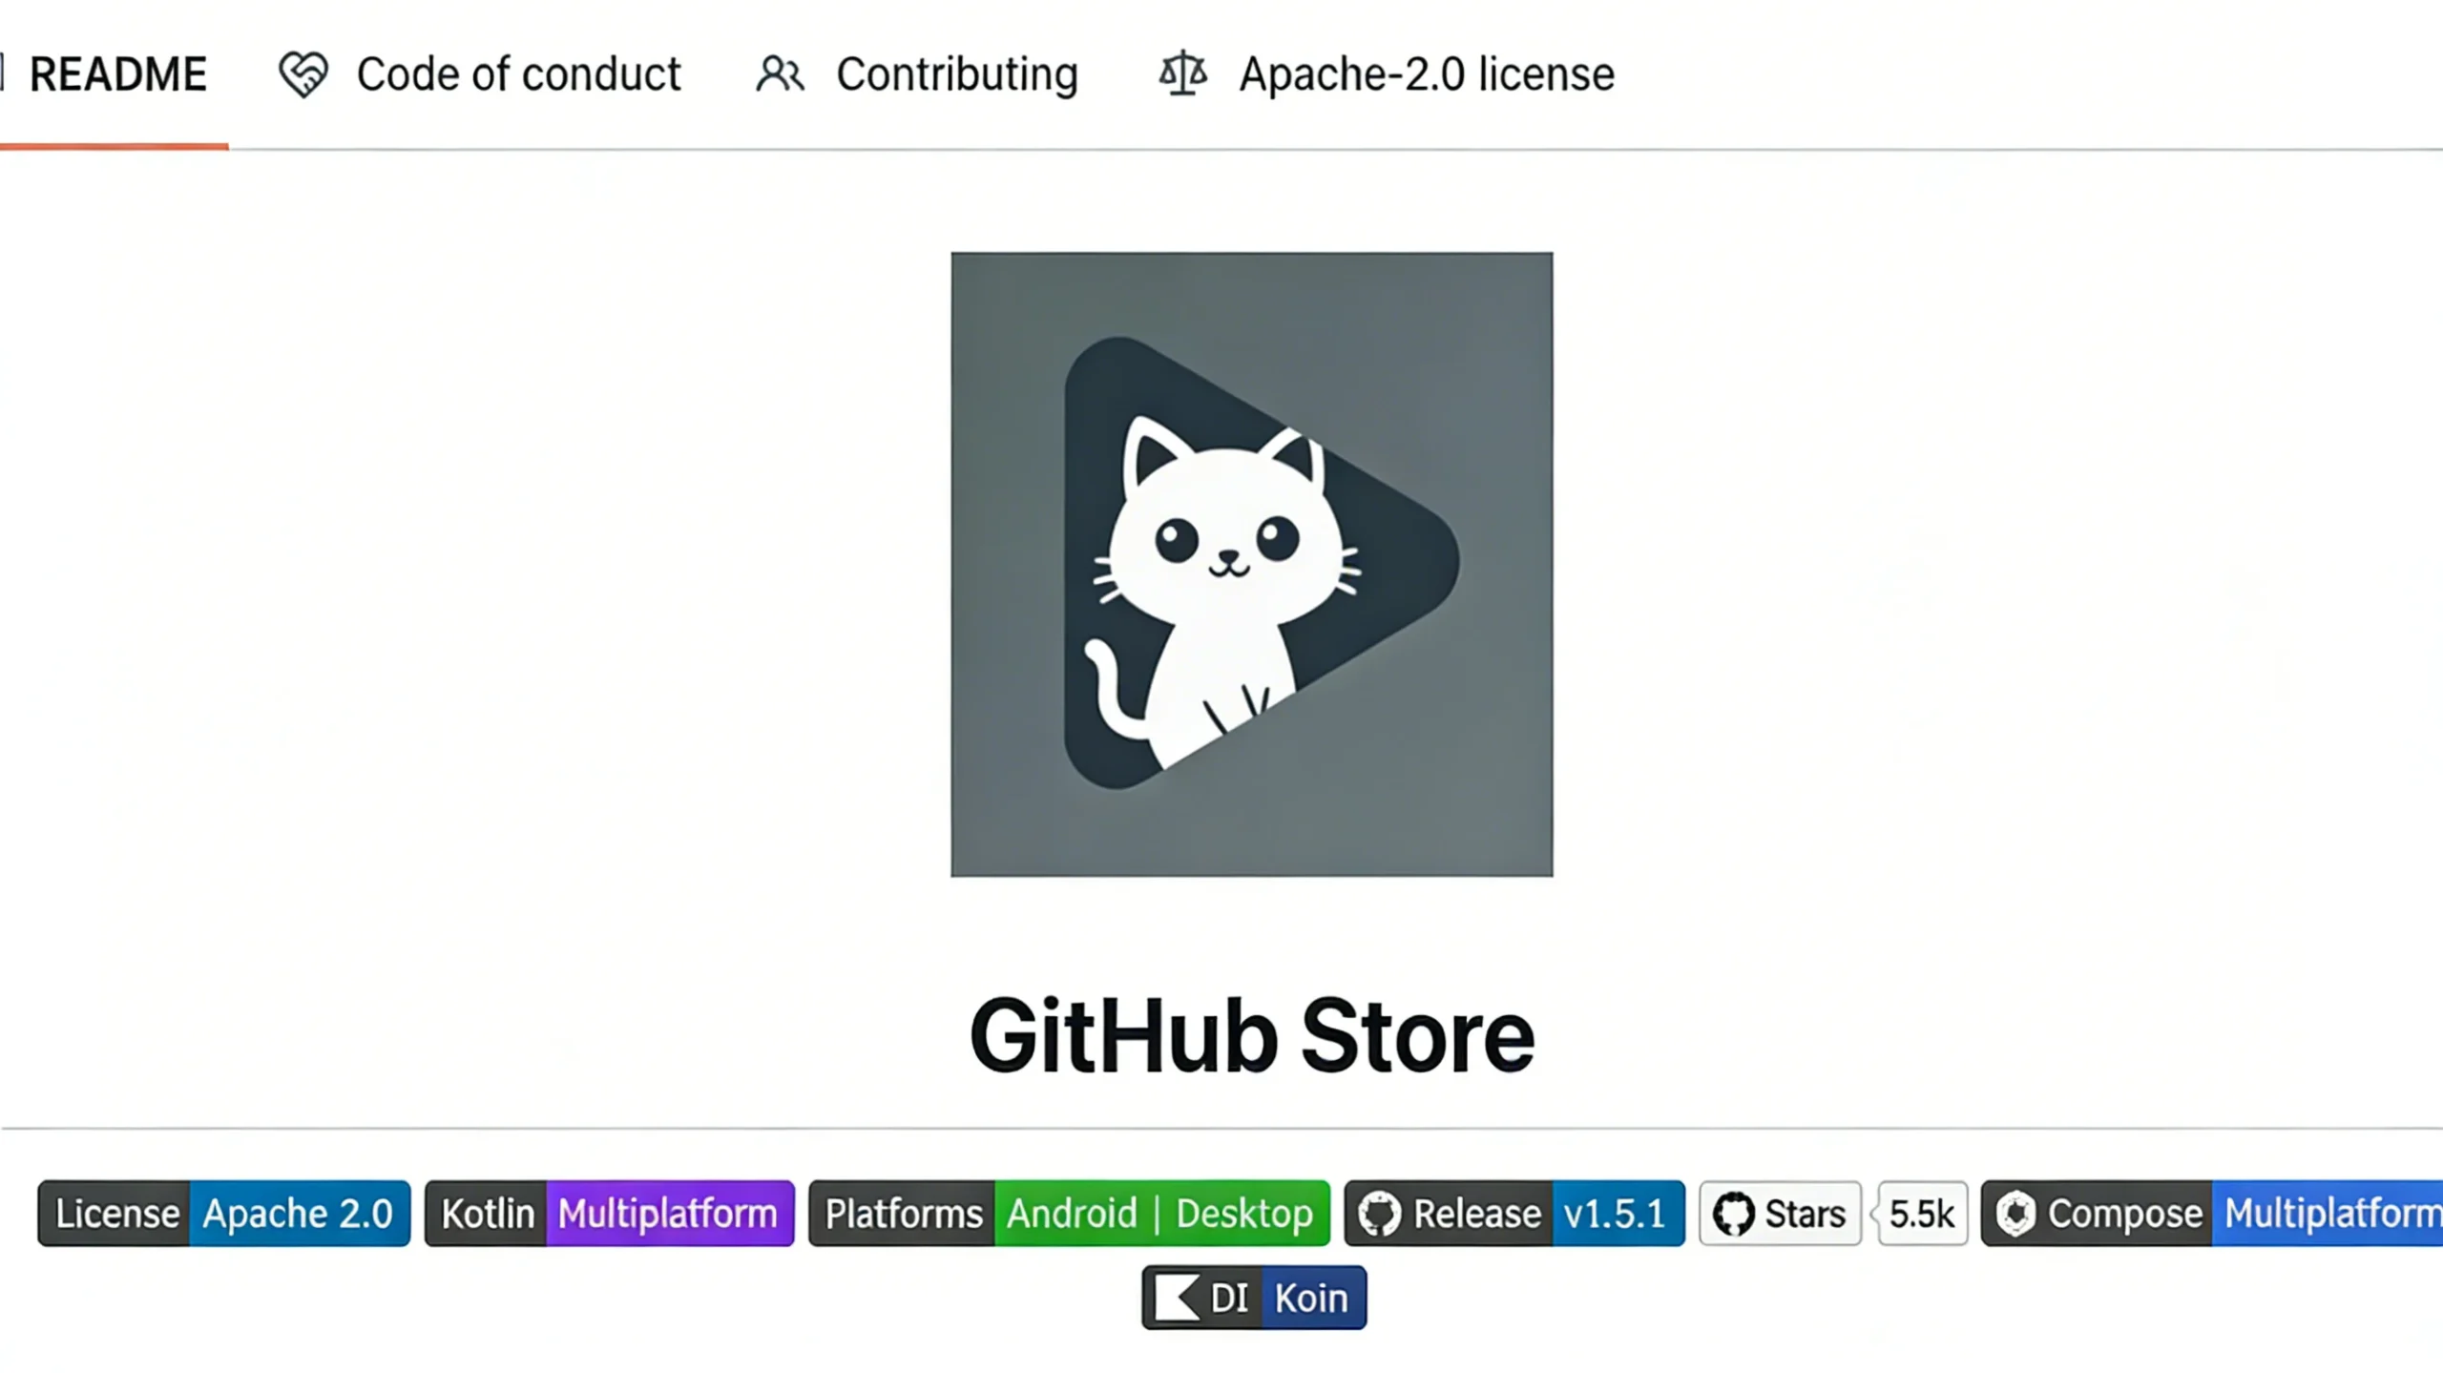2443x1373 pixels.
Task: Click the GitHub Store cat logo image
Action: coord(1251,564)
